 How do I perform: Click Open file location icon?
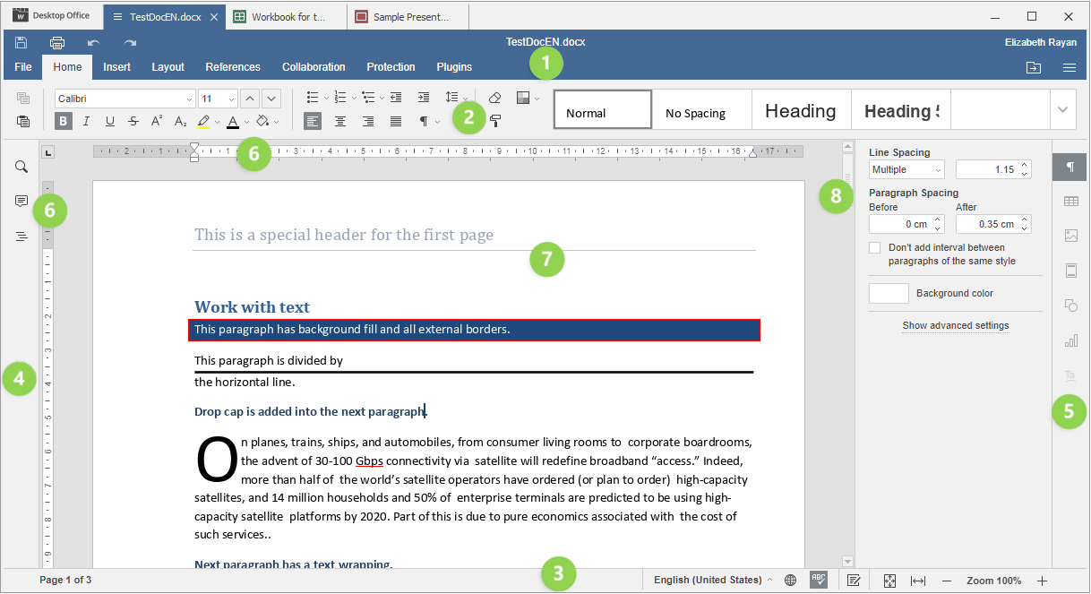tap(1034, 67)
